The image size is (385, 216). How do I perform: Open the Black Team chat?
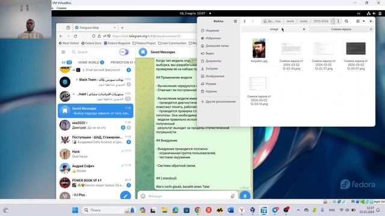pyautogui.click(x=96, y=82)
